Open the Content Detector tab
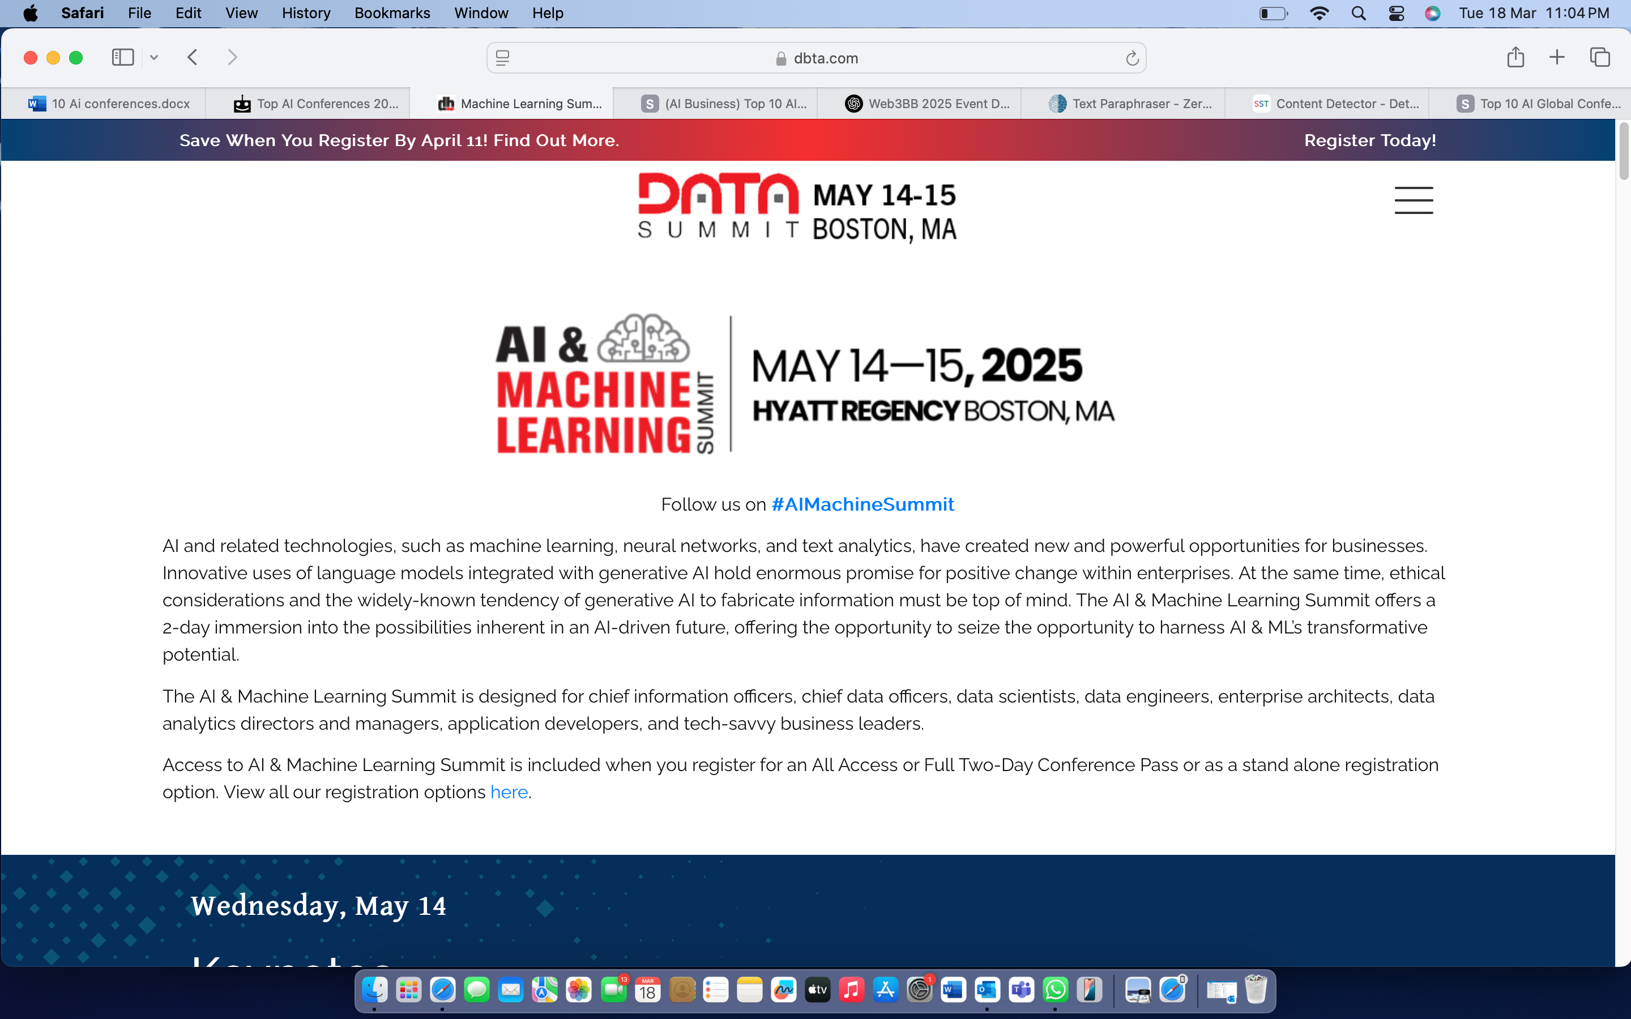The image size is (1631, 1019). (1327, 104)
